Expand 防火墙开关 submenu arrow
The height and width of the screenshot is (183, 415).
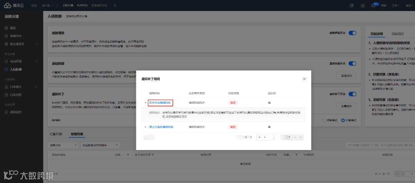(x=36, y=44)
